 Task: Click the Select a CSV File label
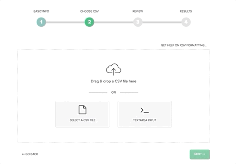point(82,120)
